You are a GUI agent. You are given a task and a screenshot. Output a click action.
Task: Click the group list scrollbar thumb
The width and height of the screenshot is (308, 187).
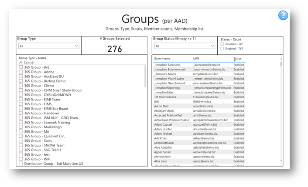point(145,76)
